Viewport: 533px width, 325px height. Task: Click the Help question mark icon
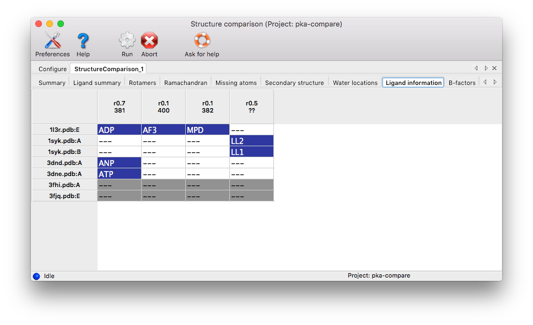tap(83, 41)
